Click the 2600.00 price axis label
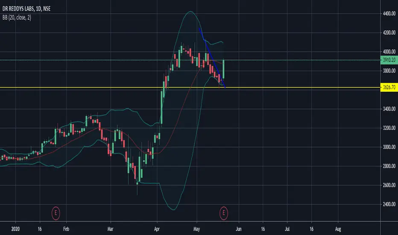The height and width of the screenshot is (235, 398). click(389, 185)
